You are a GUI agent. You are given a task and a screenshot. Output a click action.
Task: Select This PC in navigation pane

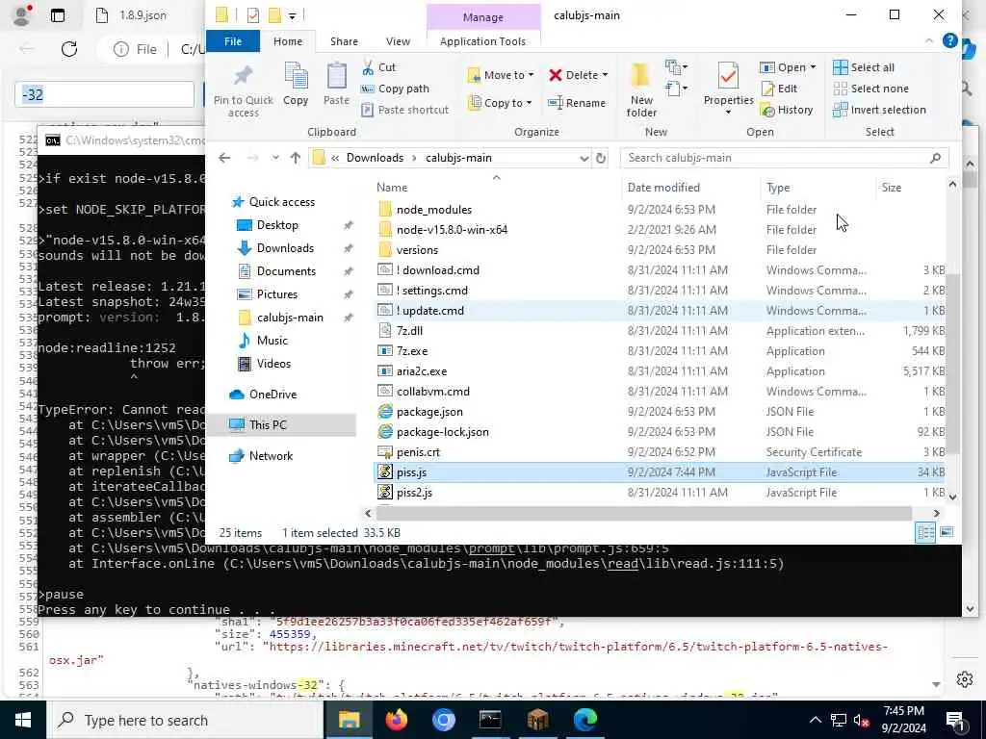(x=268, y=424)
